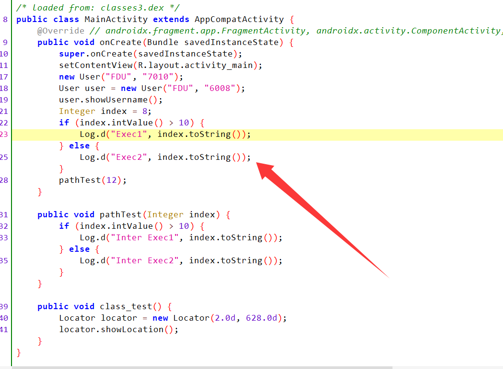503x369 pixels.
Task: Click the pathTest(12) method call
Action: pyautogui.click(x=79, y=180)
